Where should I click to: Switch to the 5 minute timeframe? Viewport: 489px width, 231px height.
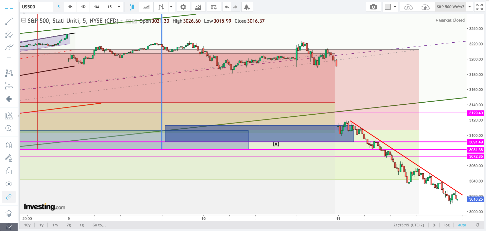coord(58,7)
